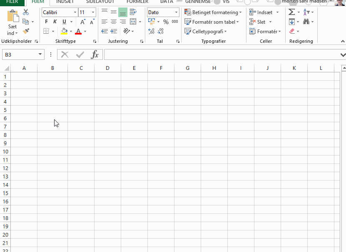Toggle bold formatting (F)

click(x=46, y=22)
